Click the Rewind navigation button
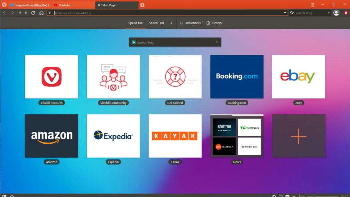This screenshot has height=197, width=350. coord(20,13)
